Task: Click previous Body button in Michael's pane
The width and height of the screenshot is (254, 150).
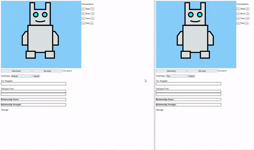Action: click(x=83, y=14)
